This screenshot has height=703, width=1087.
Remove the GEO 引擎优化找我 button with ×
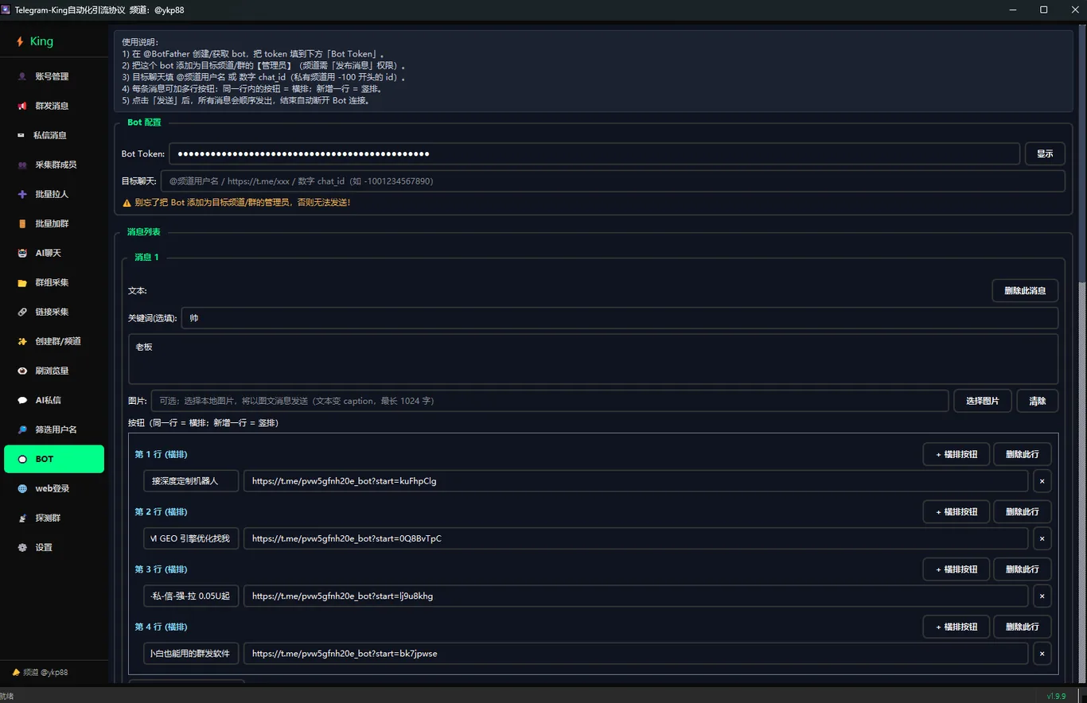pos(1042,538)
